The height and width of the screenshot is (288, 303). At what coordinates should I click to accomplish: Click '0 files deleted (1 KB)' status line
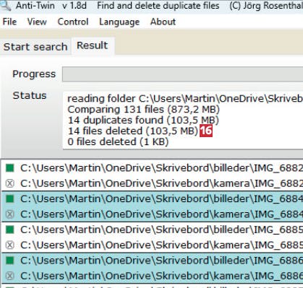click(x=118, y=141)
